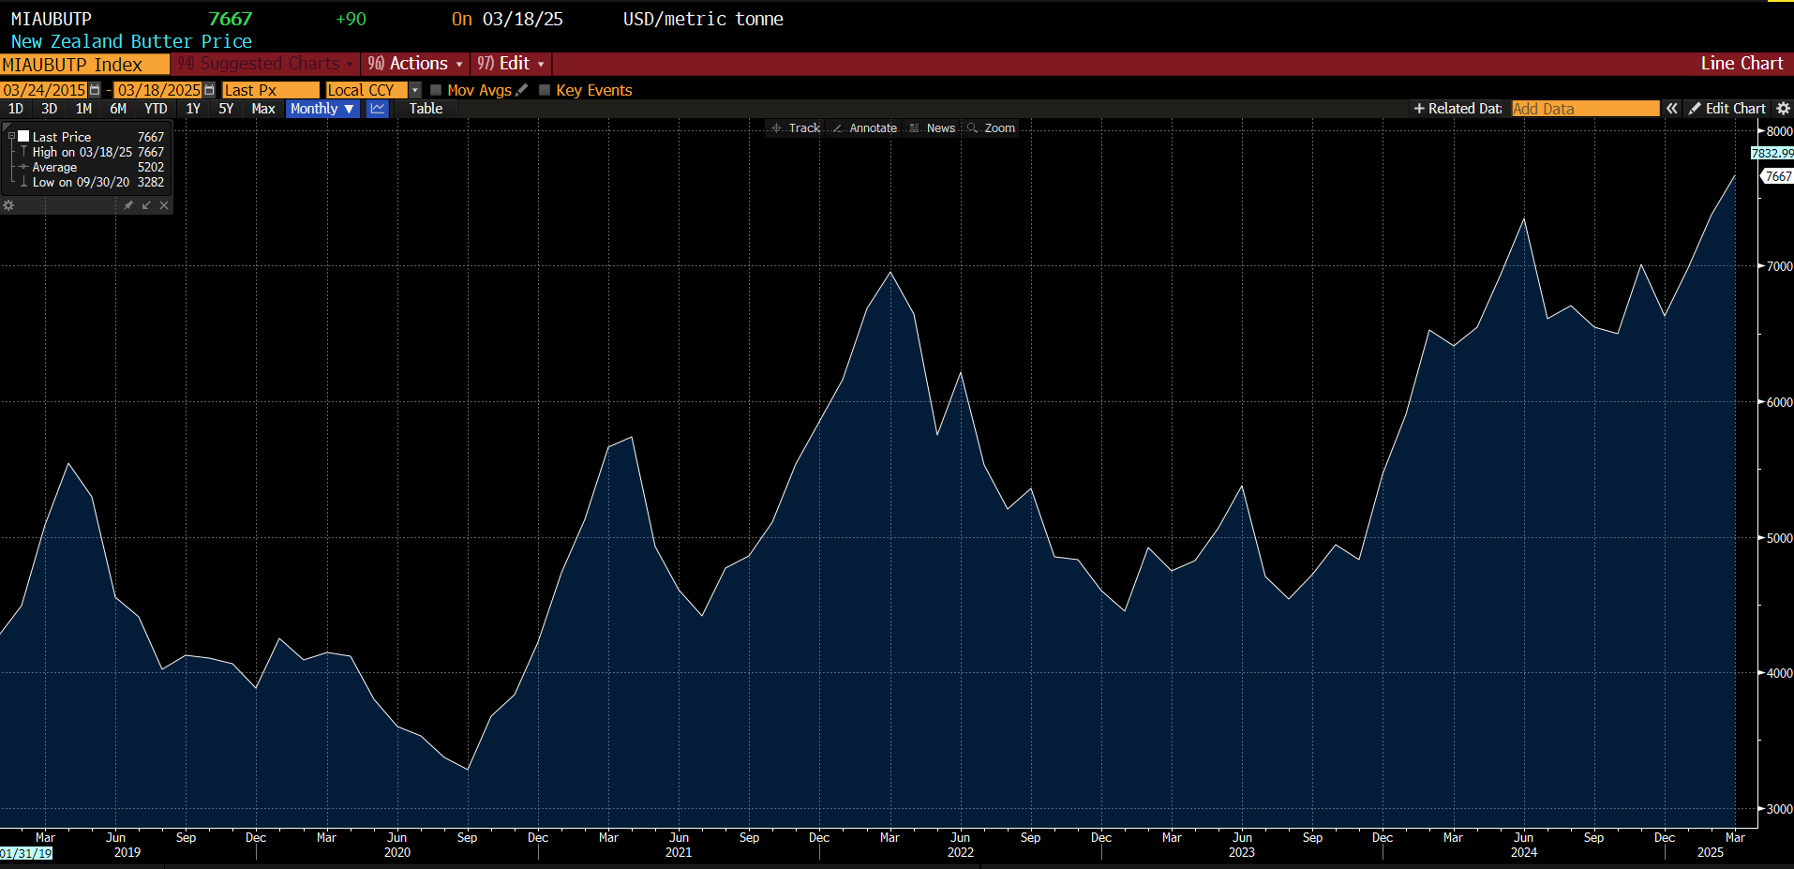
Task: Open the Actions dropdown menu
Action: pos(415,64)
